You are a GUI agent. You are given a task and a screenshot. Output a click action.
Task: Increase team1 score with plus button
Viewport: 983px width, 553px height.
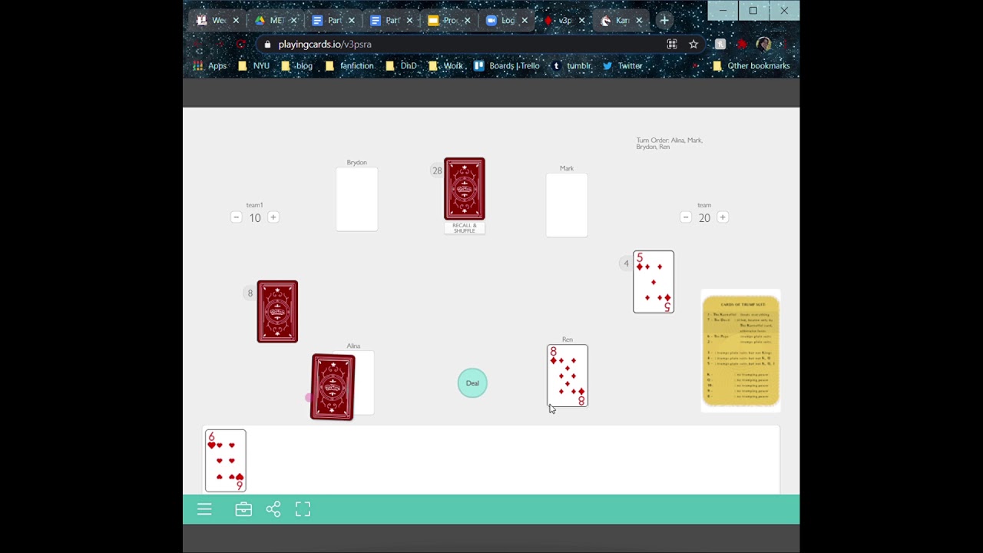pyautogui.click(x=273, y=217)
